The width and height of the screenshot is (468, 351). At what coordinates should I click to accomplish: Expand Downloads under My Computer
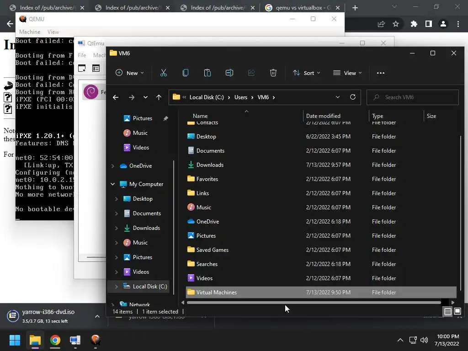coord(117,228)
